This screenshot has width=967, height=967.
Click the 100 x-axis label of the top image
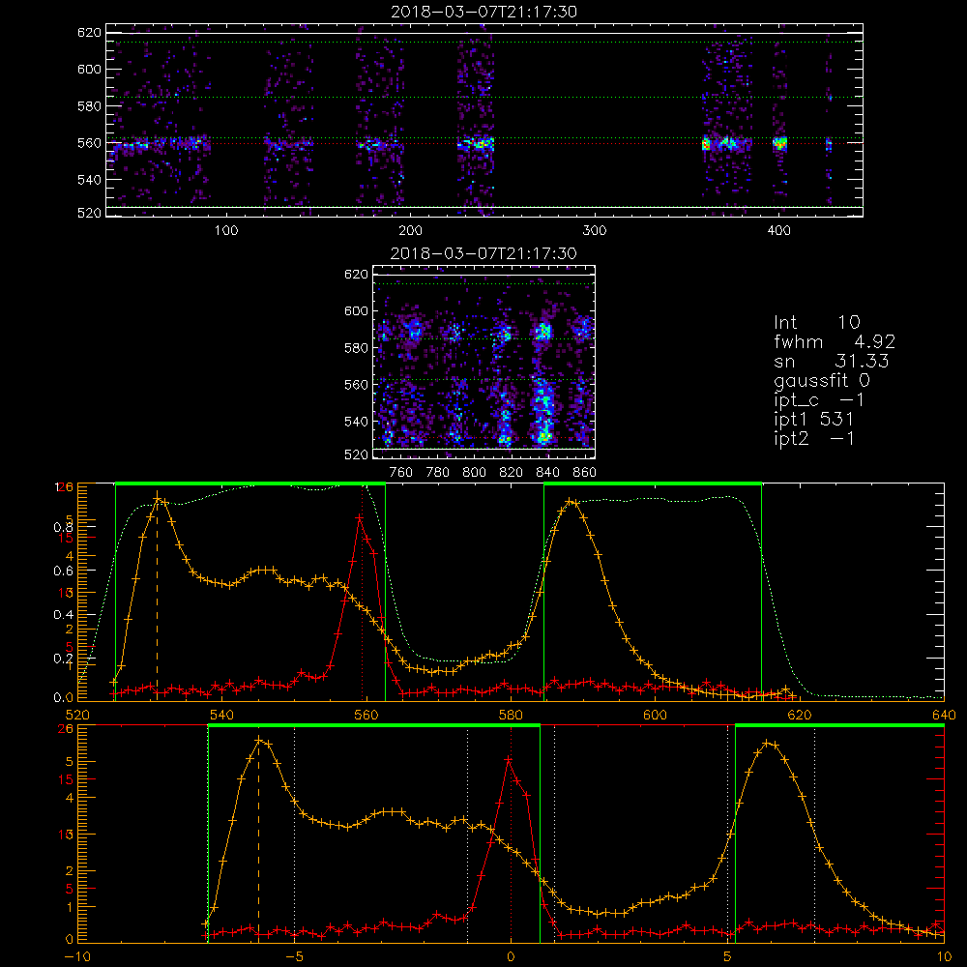(x=226, y=231)
